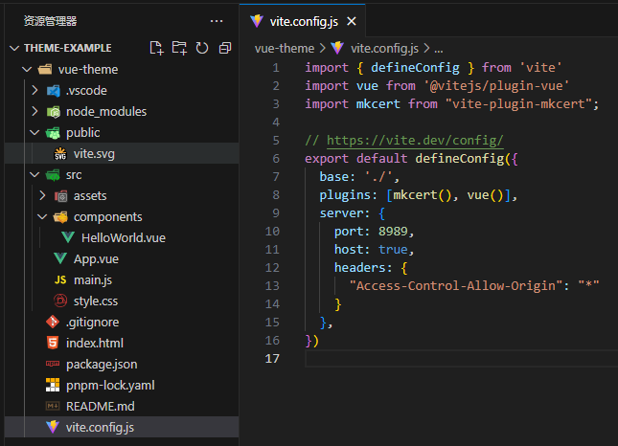Click line number 12 in the gutter
618x446 pixels.
(272, 268)
